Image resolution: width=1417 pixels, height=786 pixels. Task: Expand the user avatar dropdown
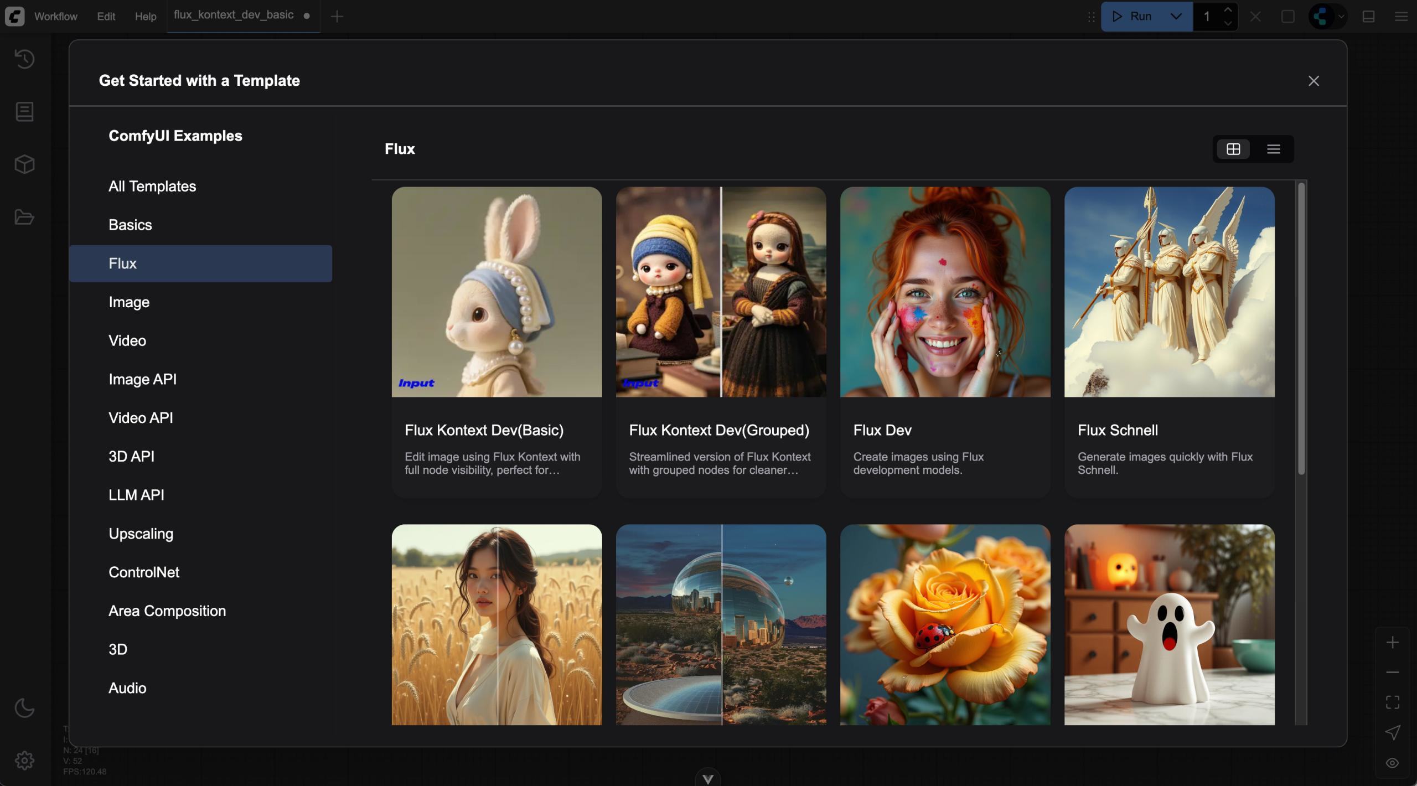pyautogui.click(x=1341, y=17)
